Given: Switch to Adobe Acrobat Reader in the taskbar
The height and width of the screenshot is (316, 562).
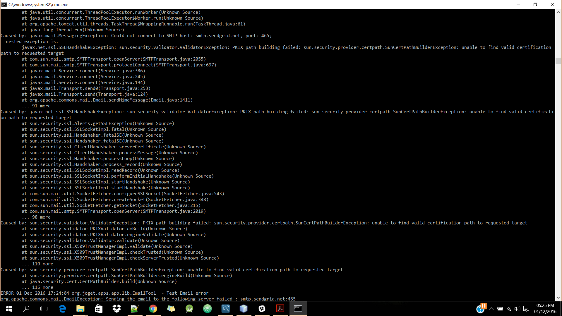Looking at the screenshot, I should [280, 309].
